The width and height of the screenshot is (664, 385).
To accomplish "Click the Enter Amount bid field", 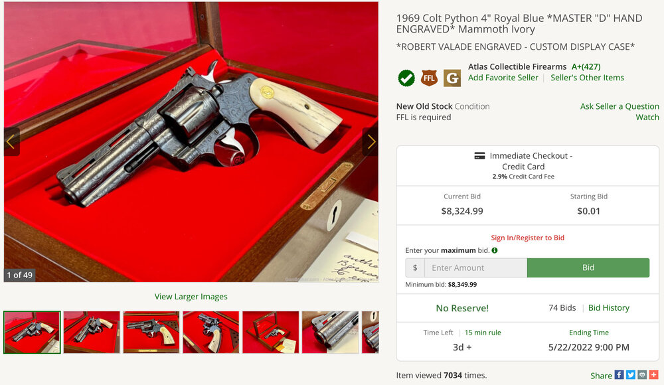I will (x=475, y=268).
